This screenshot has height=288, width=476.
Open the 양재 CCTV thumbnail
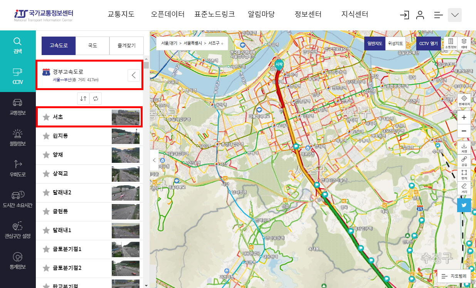pos(126,155)
